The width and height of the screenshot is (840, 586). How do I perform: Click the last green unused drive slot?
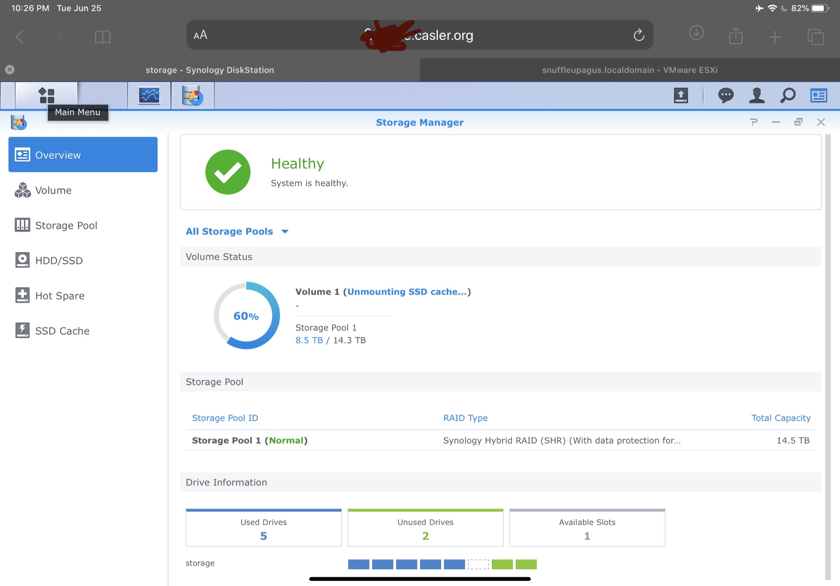pos(526,564)
